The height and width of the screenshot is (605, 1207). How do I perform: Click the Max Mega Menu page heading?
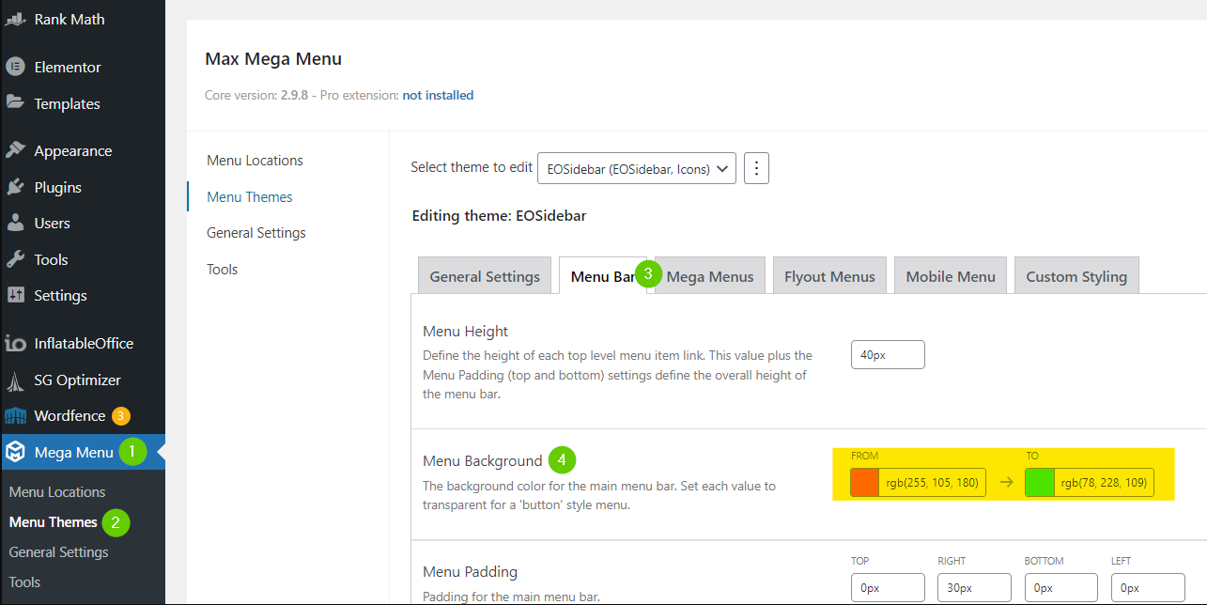[273, 59]
